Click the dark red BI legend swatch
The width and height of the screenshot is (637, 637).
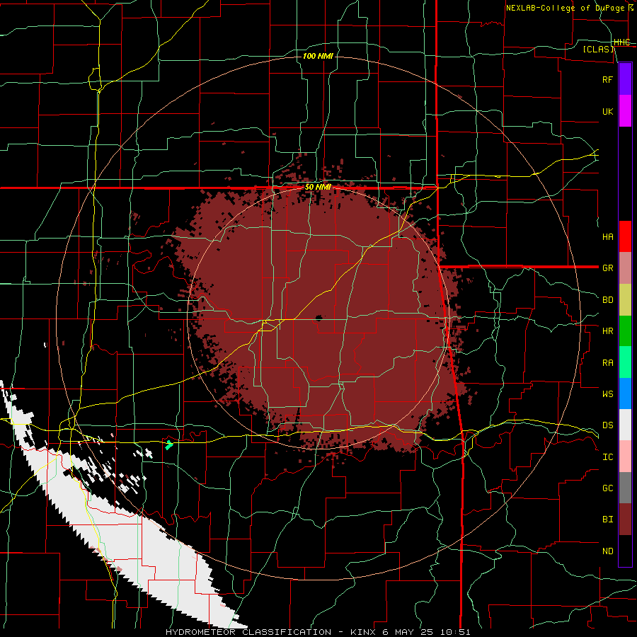click(x=625, y=520)
